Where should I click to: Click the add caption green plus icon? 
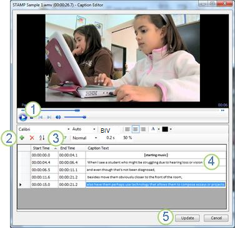tap(21, 138)
